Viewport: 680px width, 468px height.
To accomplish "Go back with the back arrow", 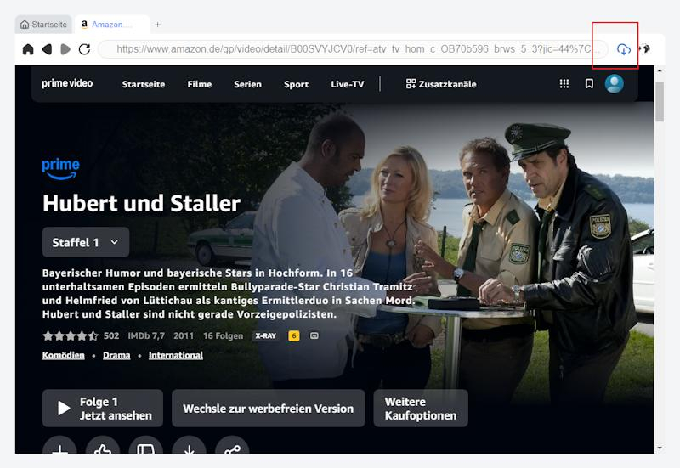I will [47, 49].
